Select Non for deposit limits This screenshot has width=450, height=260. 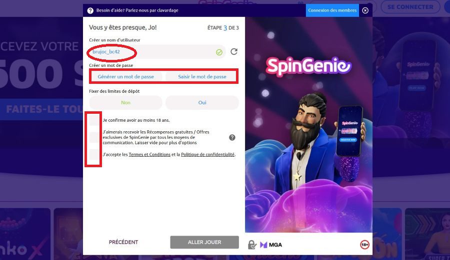point(125,102)
